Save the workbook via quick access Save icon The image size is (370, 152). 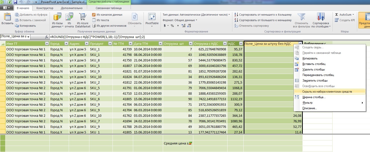tap(15, 2)
